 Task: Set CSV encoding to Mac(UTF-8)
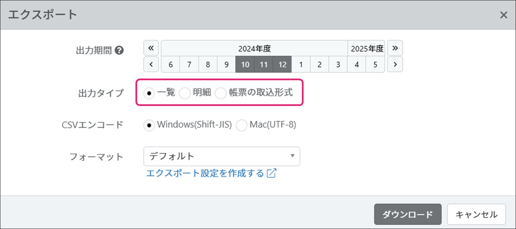[242, 125]
